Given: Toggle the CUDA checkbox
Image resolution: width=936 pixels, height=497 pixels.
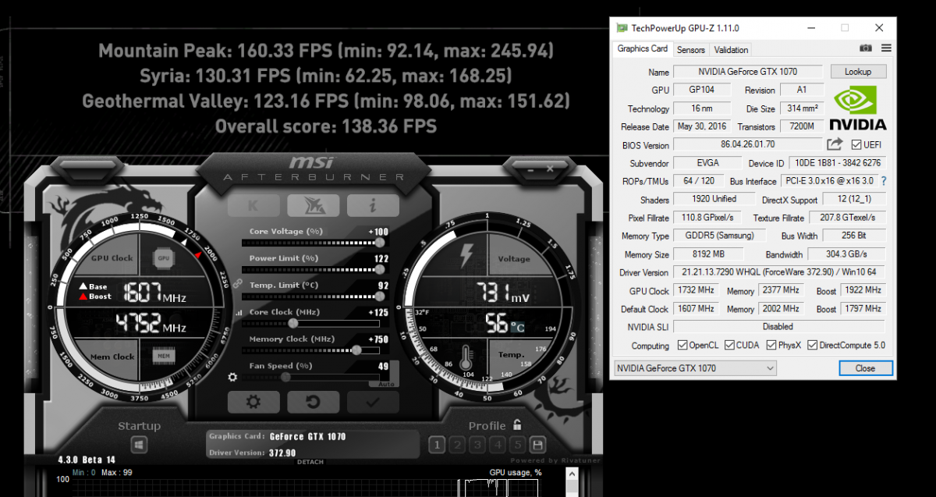Looking at the screenshot, I should click(729, 345).
